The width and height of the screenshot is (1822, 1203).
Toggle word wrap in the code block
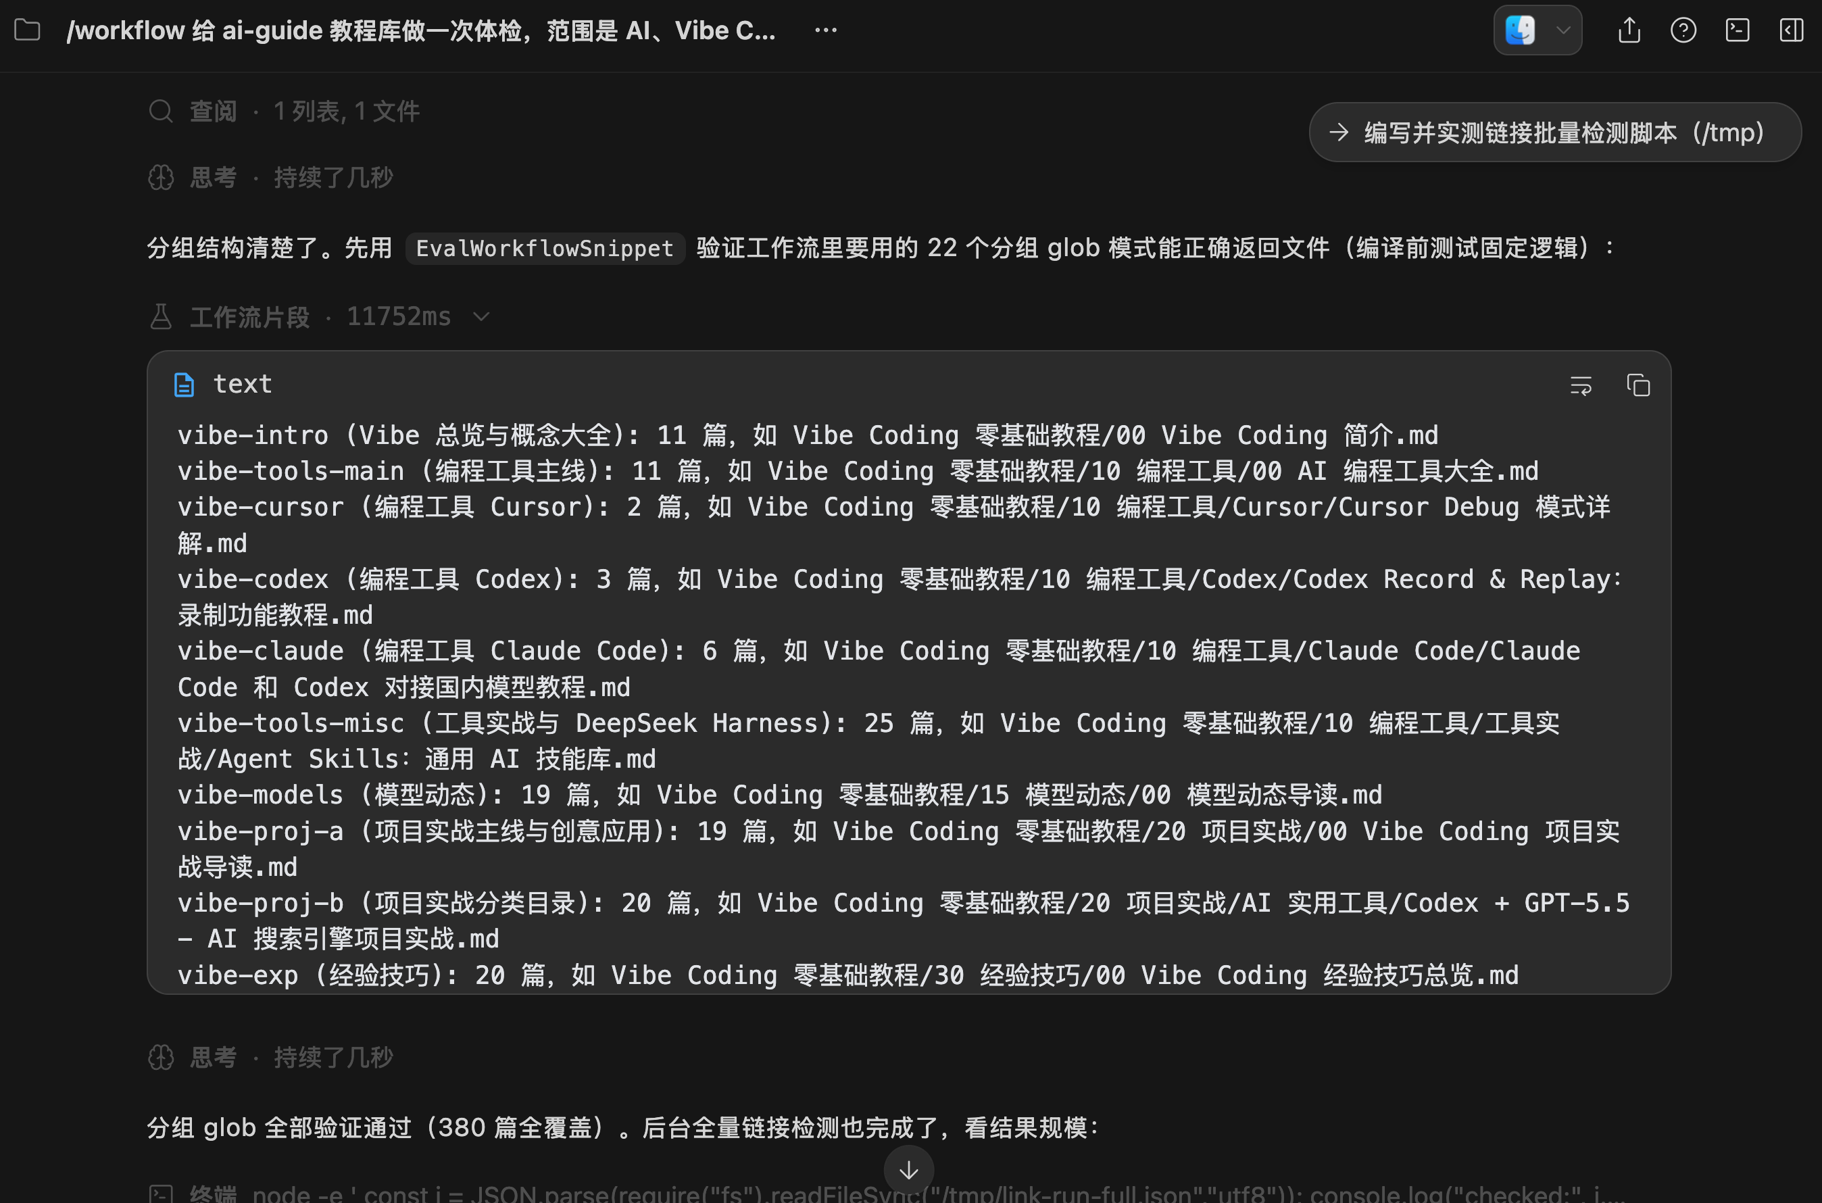(1581, 385)
